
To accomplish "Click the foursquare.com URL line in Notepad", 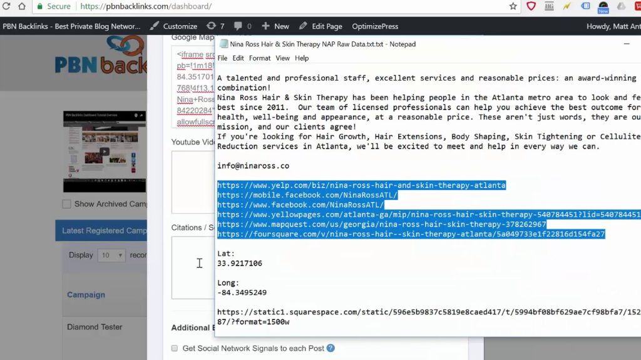I will 411,234.
